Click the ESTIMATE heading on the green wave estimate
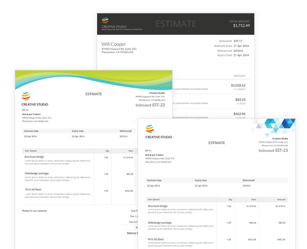The image size is (307, 249). pos(94,94)
